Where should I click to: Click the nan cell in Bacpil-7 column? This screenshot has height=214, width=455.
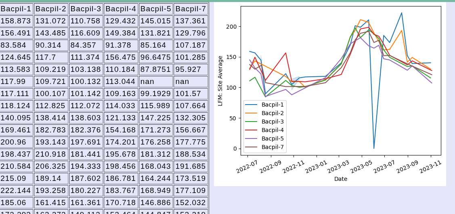click(x=191, y=82)
